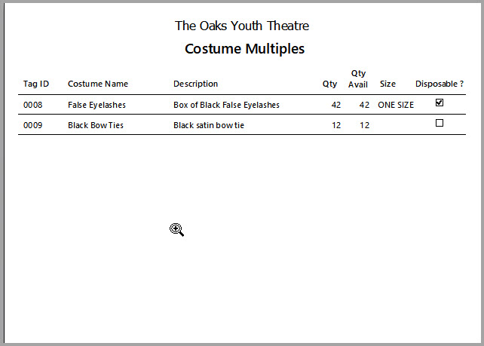Click quantity 42 for False Eyelashes
This screenshot has width=484, height=346.
(x=336, y=105)
